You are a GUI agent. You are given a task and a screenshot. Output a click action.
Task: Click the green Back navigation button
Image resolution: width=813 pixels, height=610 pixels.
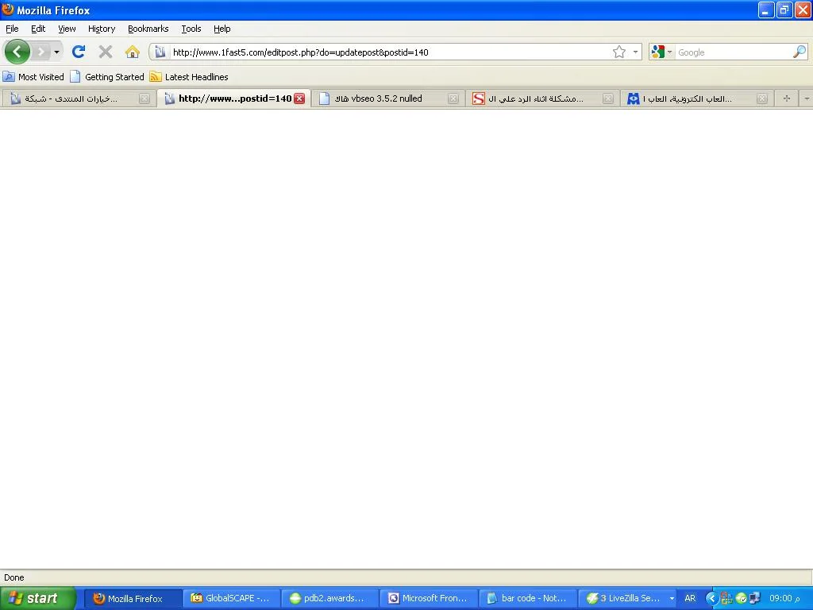click(x=17, y=52)
